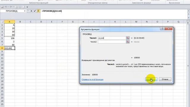The image size is (190, 107).
Task: Click the Вычисление group label
Action: point(174,3)
